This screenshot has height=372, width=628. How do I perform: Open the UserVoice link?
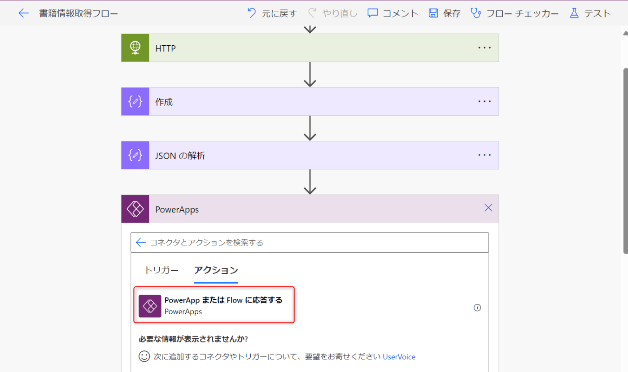click(399, 357)
